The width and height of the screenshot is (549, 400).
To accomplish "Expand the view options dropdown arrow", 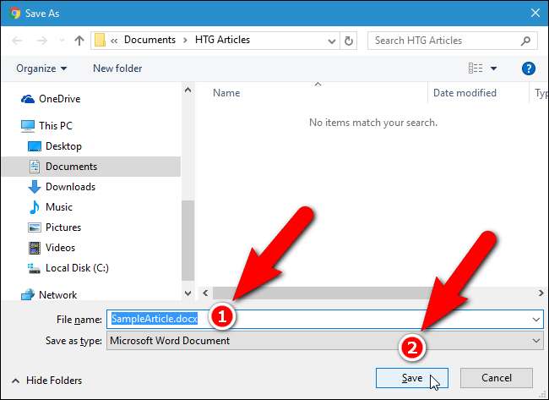I will pyautogui.click(x=493, y=68).
